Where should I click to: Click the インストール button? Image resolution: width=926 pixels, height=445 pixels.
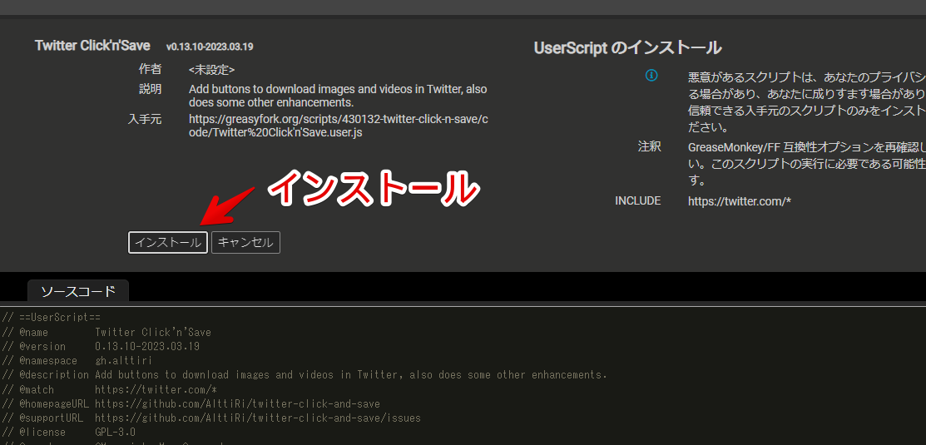coord(168,243)
